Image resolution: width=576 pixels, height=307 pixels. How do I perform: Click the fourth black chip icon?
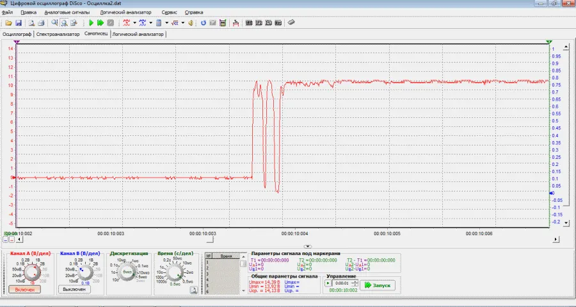[278, 23]
